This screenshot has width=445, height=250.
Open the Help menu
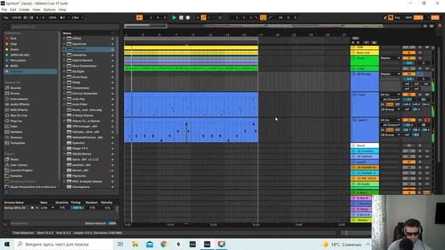pyautogui.click(x=62, y=10)
